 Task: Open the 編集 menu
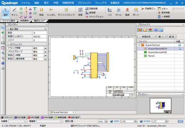tap(37, 3)
